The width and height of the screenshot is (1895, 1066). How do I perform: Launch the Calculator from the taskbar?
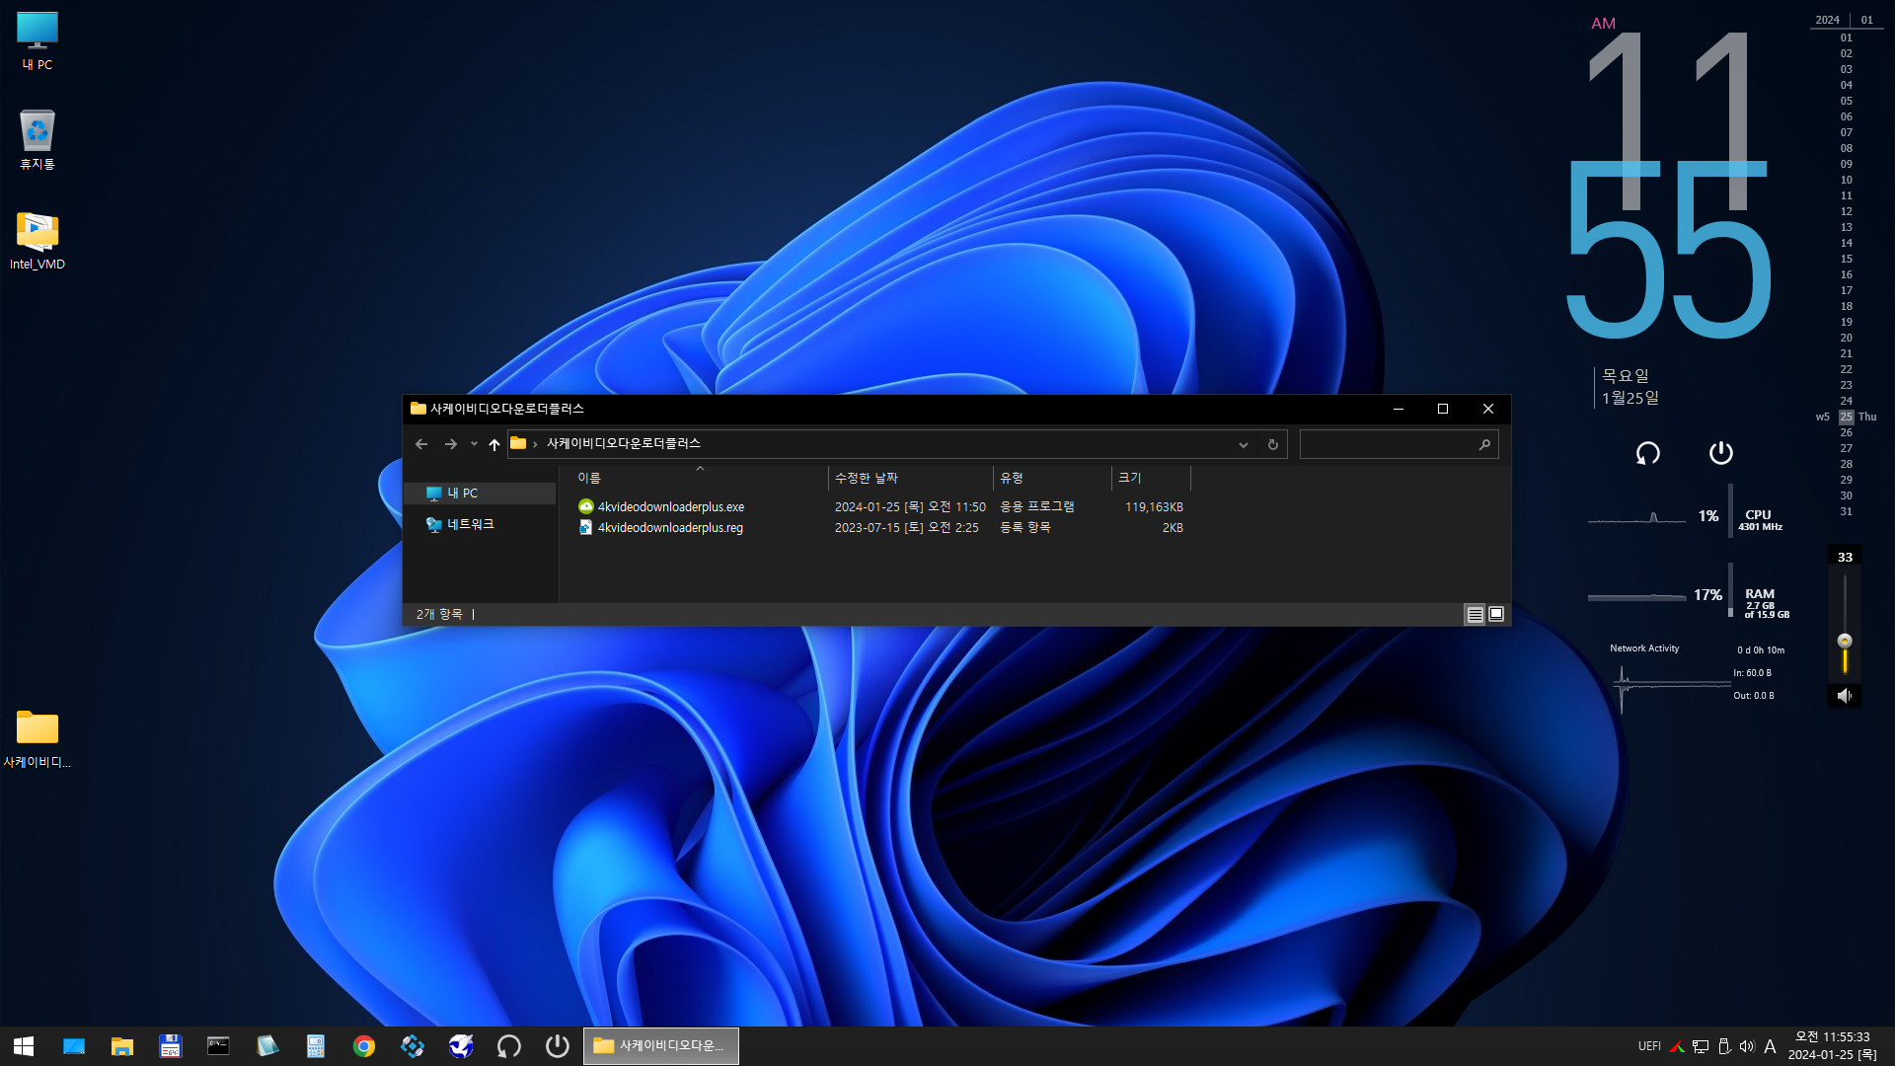point(315,1046)
